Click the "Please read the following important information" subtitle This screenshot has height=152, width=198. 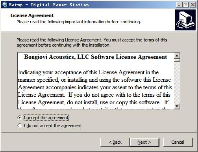coord(79,22)
